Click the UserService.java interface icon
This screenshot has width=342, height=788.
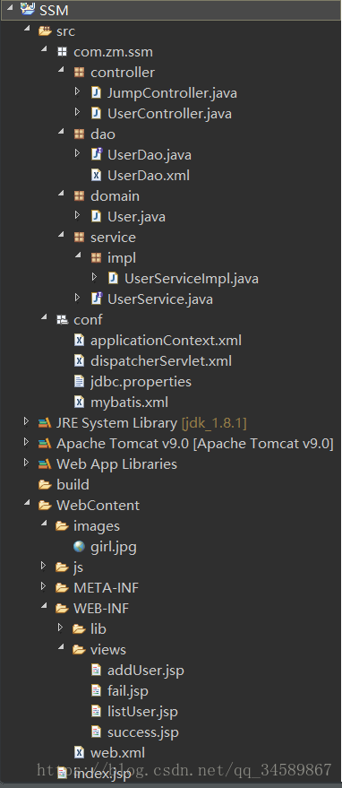point(97,299)
